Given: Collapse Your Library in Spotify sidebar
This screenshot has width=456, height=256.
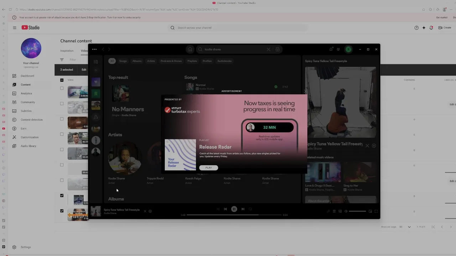Looking at the screenshot, I should pyautogui.click(x=96, y=62).
